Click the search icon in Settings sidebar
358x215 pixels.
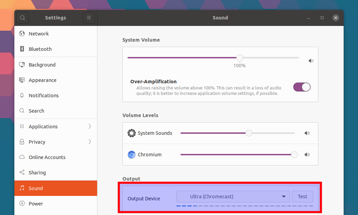pyautogui.click(x=22, y=17)
